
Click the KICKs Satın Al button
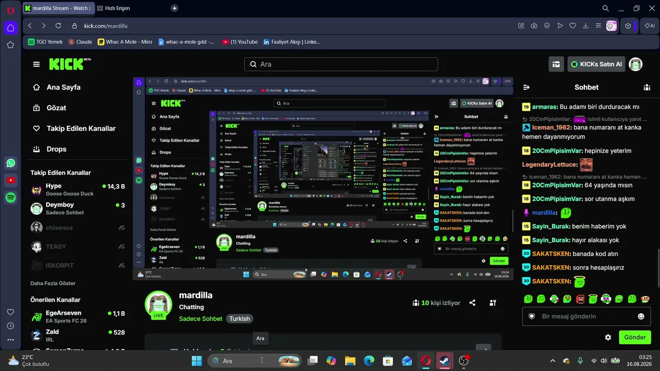click(597, 64)
